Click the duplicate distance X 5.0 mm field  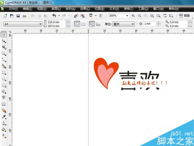(x=178, y=22)
